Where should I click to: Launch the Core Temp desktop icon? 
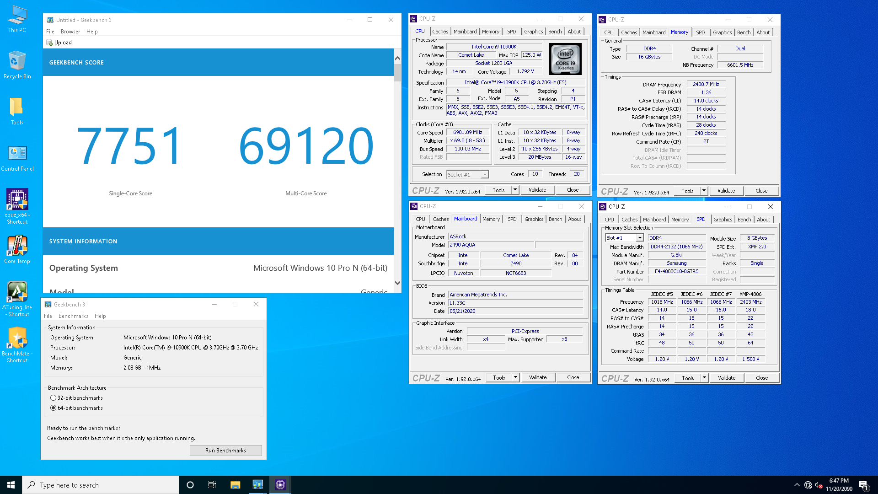17,250
